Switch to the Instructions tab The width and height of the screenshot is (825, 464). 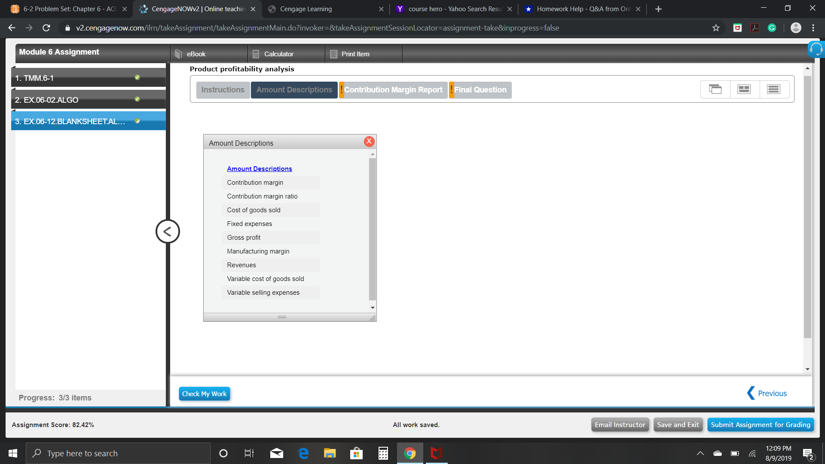pyautogui.click(x=223, y=90)
